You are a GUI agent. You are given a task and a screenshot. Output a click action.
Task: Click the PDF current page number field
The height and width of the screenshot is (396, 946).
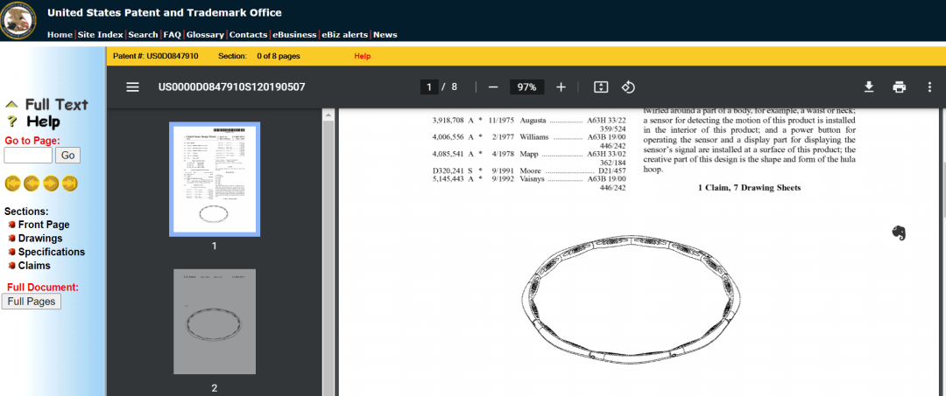click(429, 87)
